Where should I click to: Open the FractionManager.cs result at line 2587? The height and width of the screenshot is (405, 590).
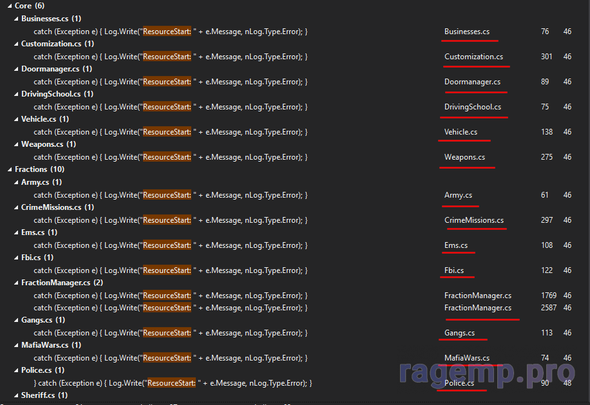tap(170, 308)
